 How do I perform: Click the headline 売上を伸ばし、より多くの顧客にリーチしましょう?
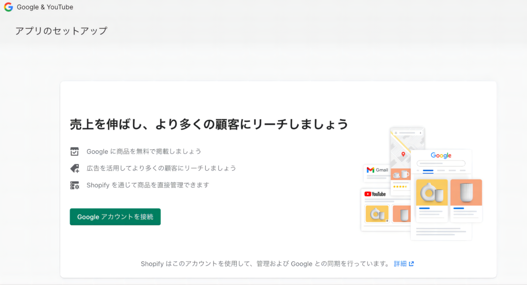209,124
